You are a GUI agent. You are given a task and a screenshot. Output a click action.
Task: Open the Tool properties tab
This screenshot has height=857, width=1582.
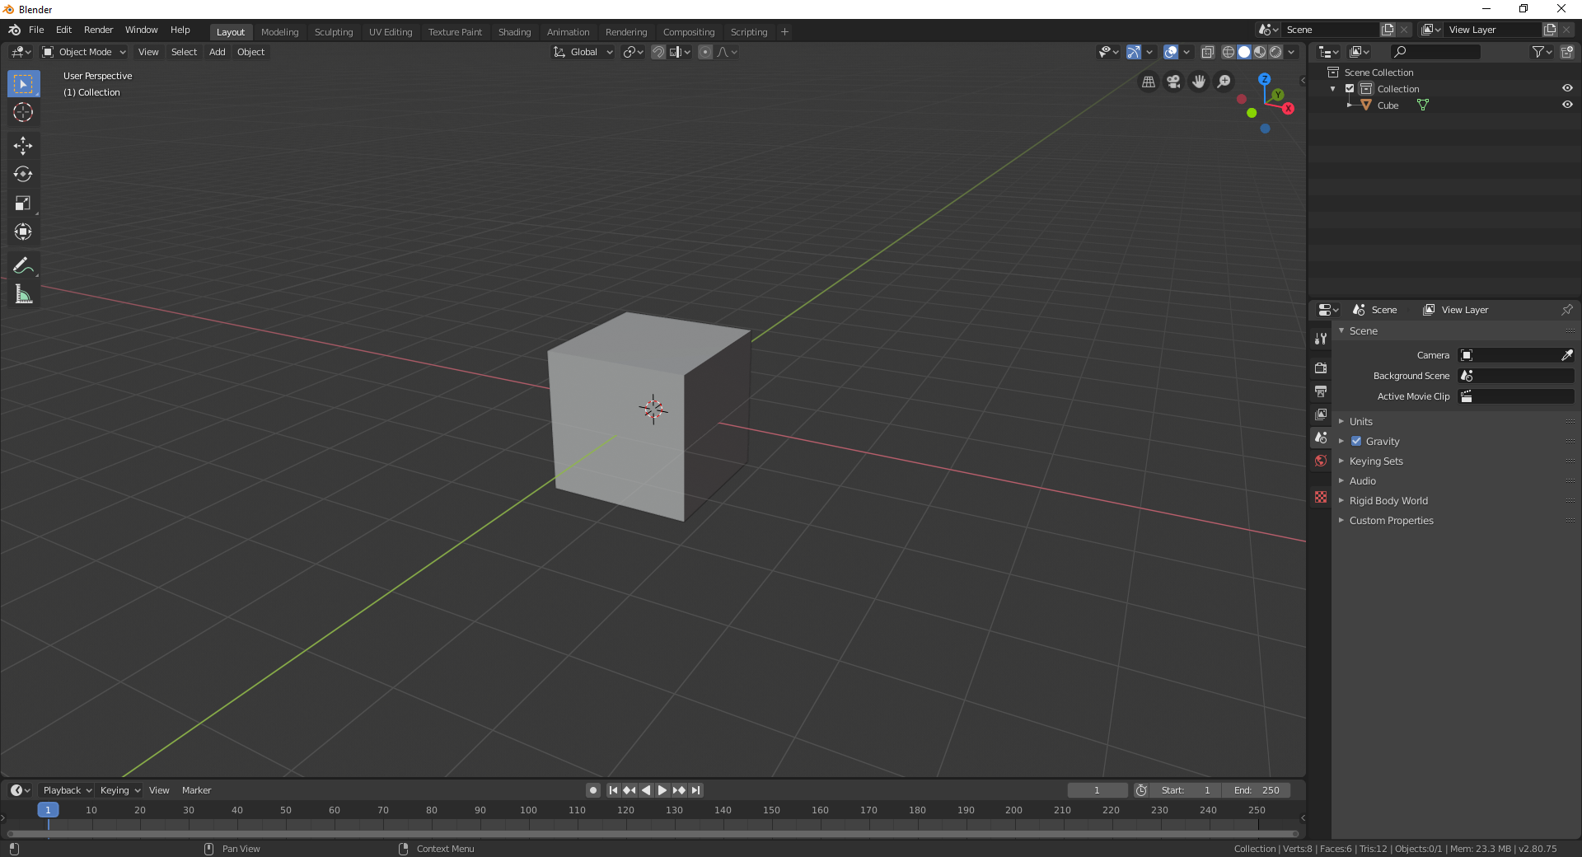pyautogui.click(x=1321, y=338)
